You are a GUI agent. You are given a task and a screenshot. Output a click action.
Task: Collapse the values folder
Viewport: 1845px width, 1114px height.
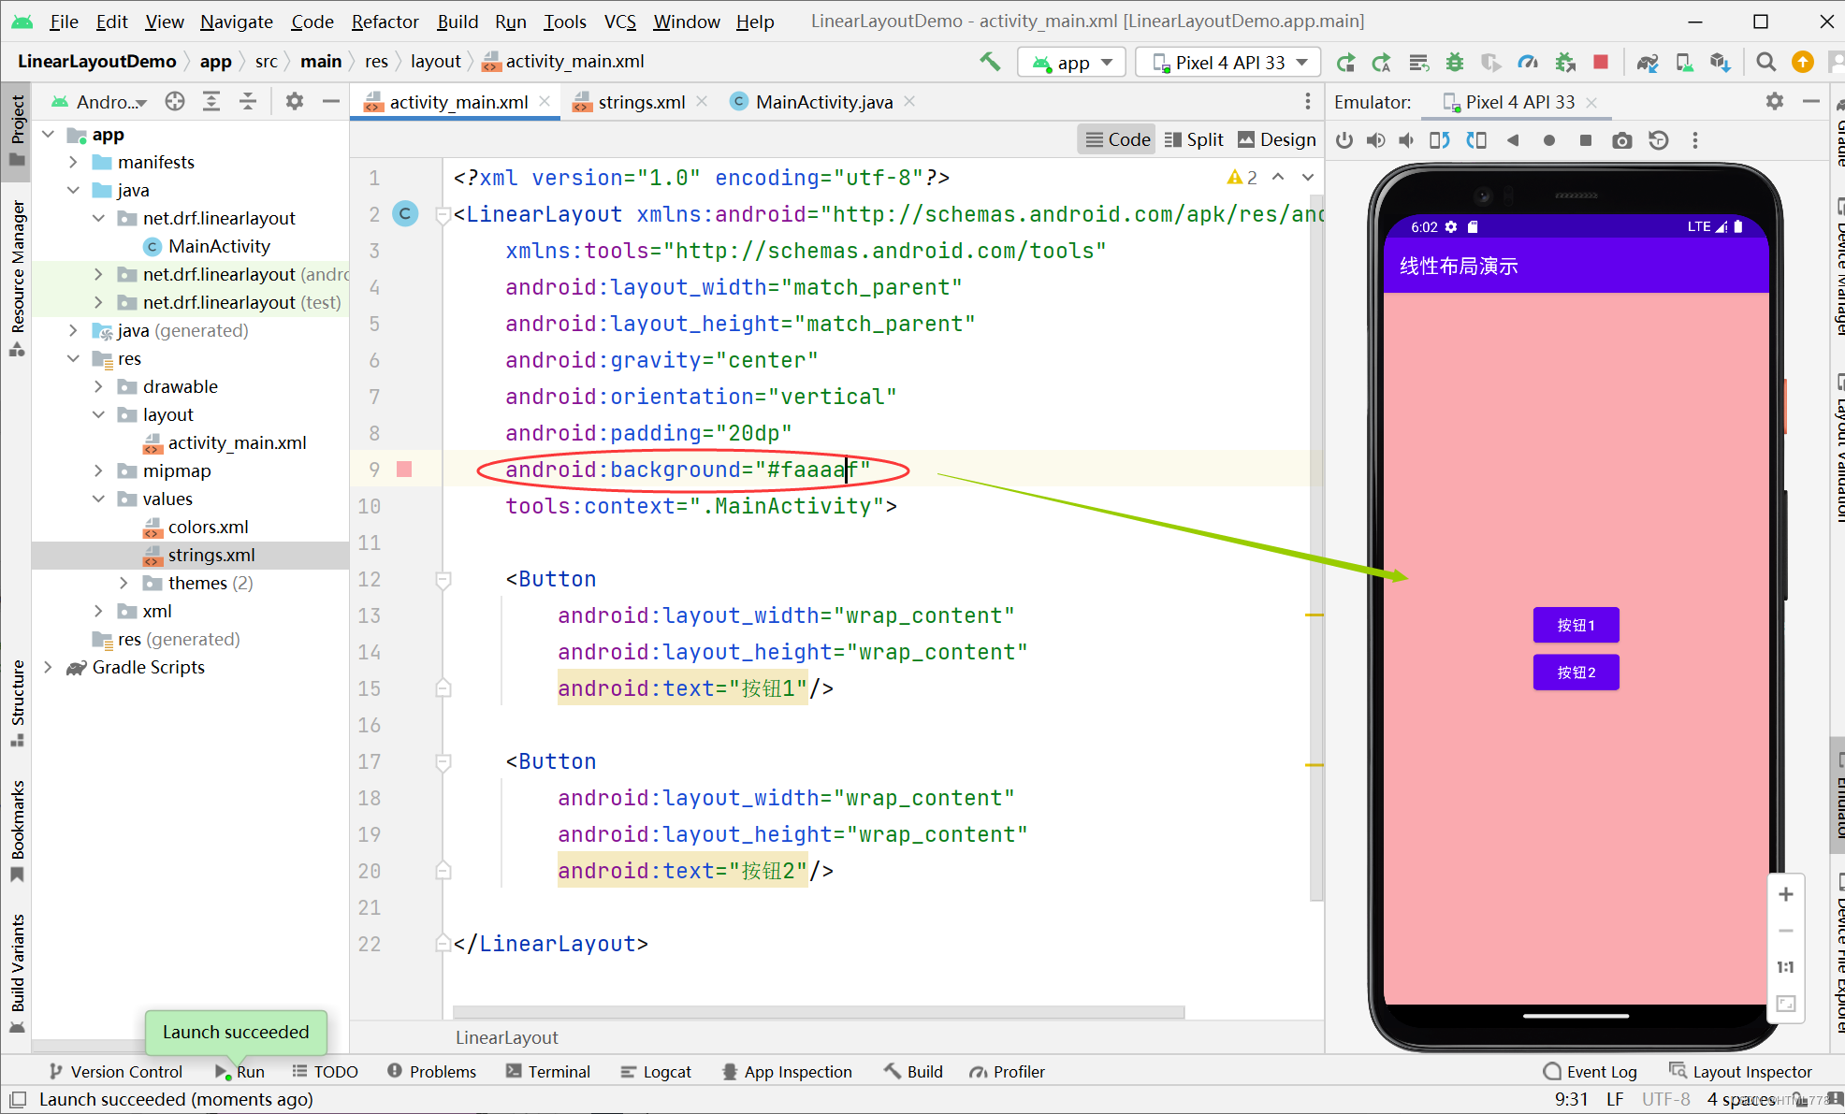tap(98, 499)
